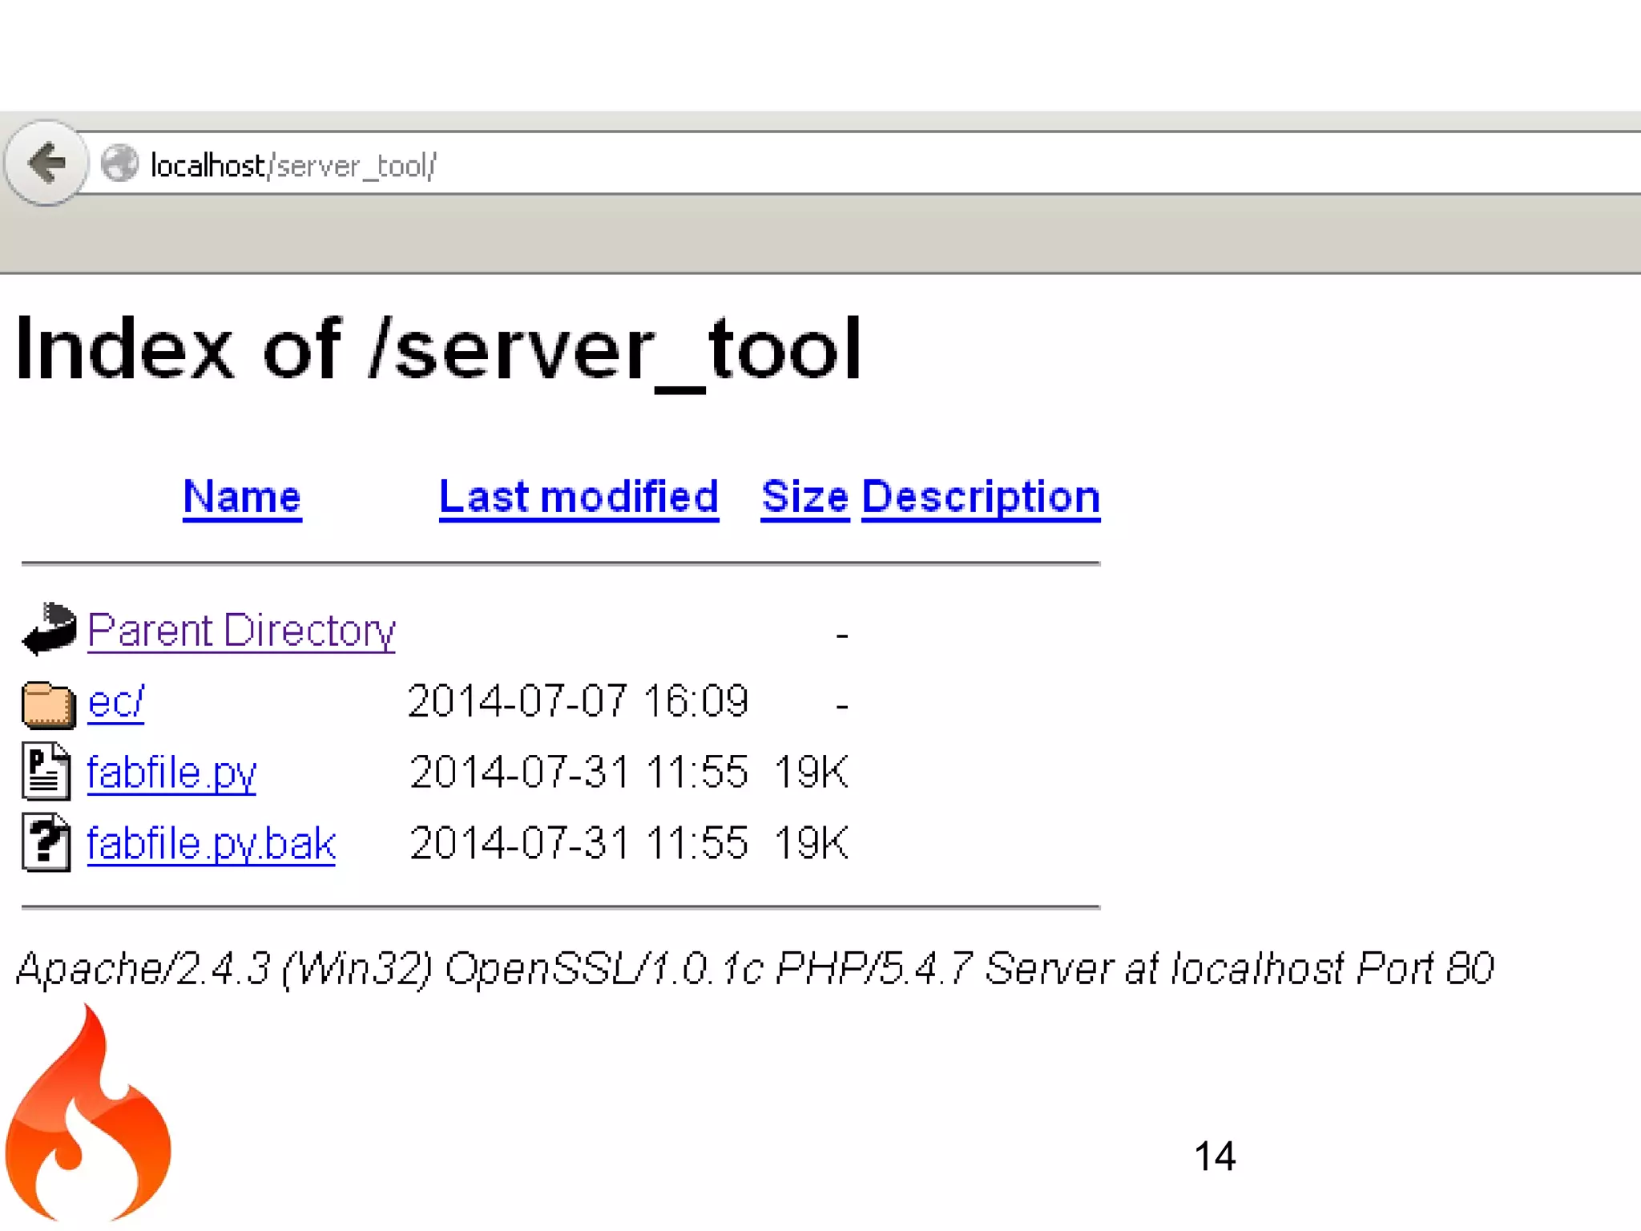Click the globe site identity icon
This screenshot has height=1231, width=1641.
[x=120, y=163]
